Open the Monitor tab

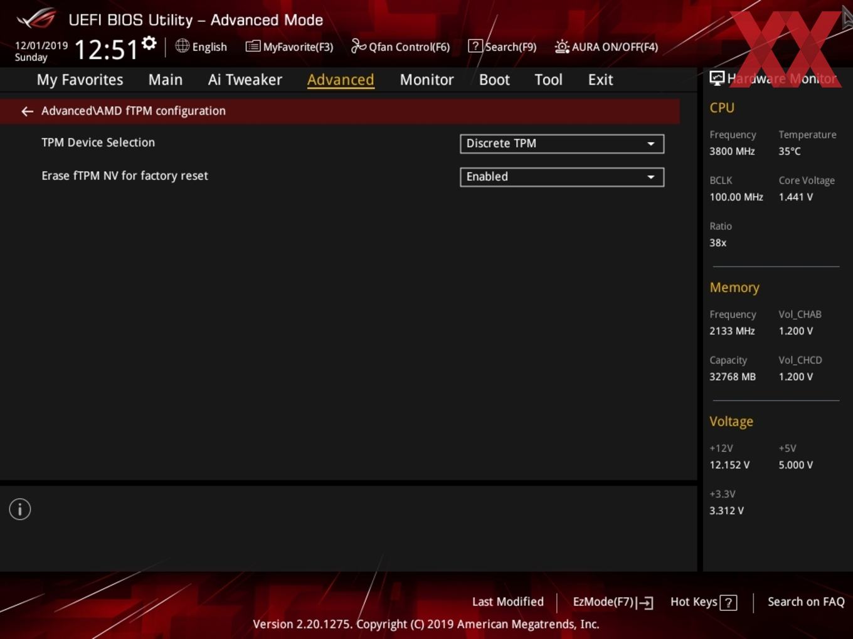[x=426, y=80]
